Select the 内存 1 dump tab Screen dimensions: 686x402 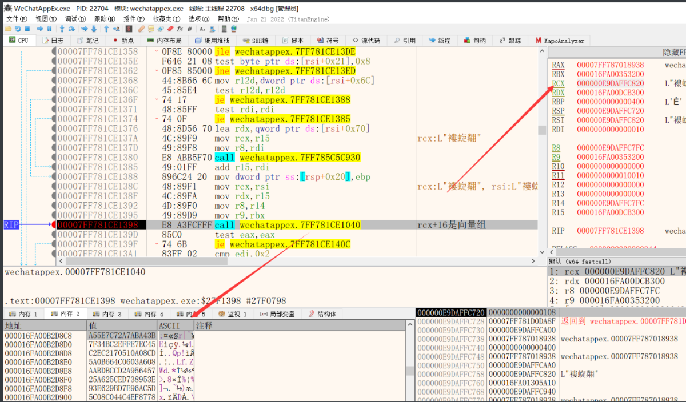[23, 314]
